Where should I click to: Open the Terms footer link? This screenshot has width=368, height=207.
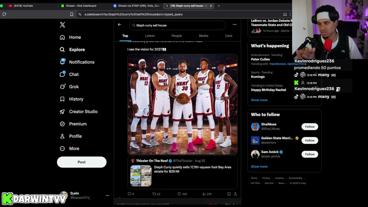[254, 178]
